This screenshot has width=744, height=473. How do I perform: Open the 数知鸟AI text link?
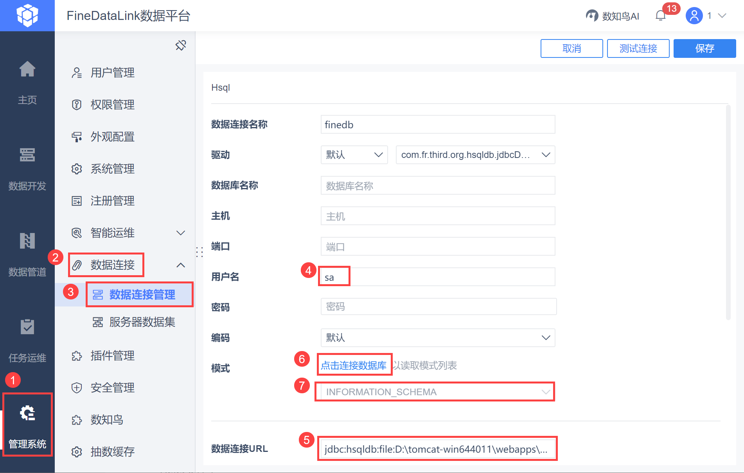point(621,16)
